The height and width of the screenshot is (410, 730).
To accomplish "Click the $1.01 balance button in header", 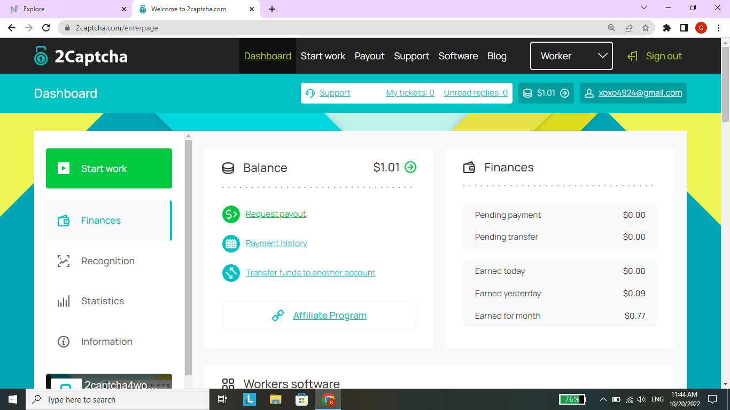I will click(546, 93).
